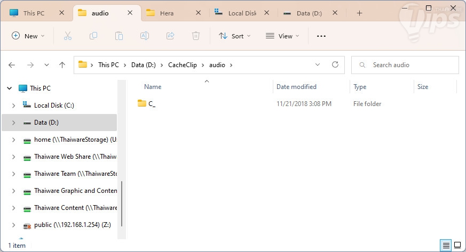Click This PC in breadcrumb path
Image resolution: width=466 pixels, height=252 pixels.
[x=108, y=65]
